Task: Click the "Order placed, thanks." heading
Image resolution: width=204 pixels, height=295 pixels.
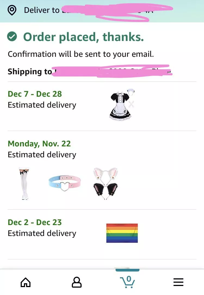Action: pyautogui.click(x=83, y=37)
